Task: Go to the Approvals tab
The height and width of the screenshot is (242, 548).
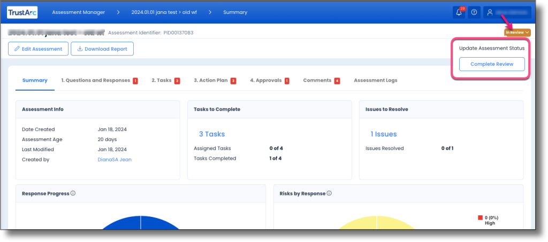Action: click(270, 81)
